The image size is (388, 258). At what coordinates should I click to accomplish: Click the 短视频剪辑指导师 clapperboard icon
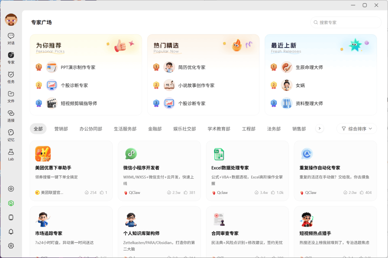(x=52, y=103)
